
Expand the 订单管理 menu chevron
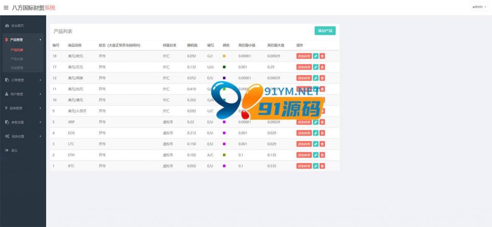(40, 80)
